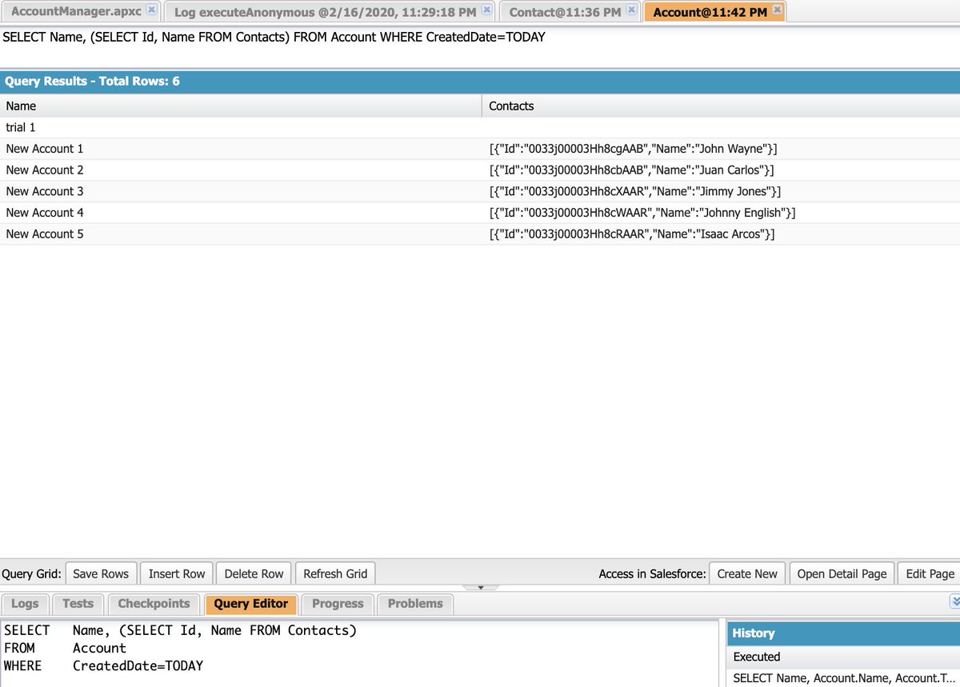960x687 pixels.
Task: Close the AccountManager.apxc tab
Action: (152, 10)
